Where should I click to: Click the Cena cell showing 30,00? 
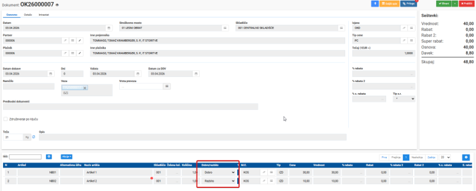coord(300,172)
